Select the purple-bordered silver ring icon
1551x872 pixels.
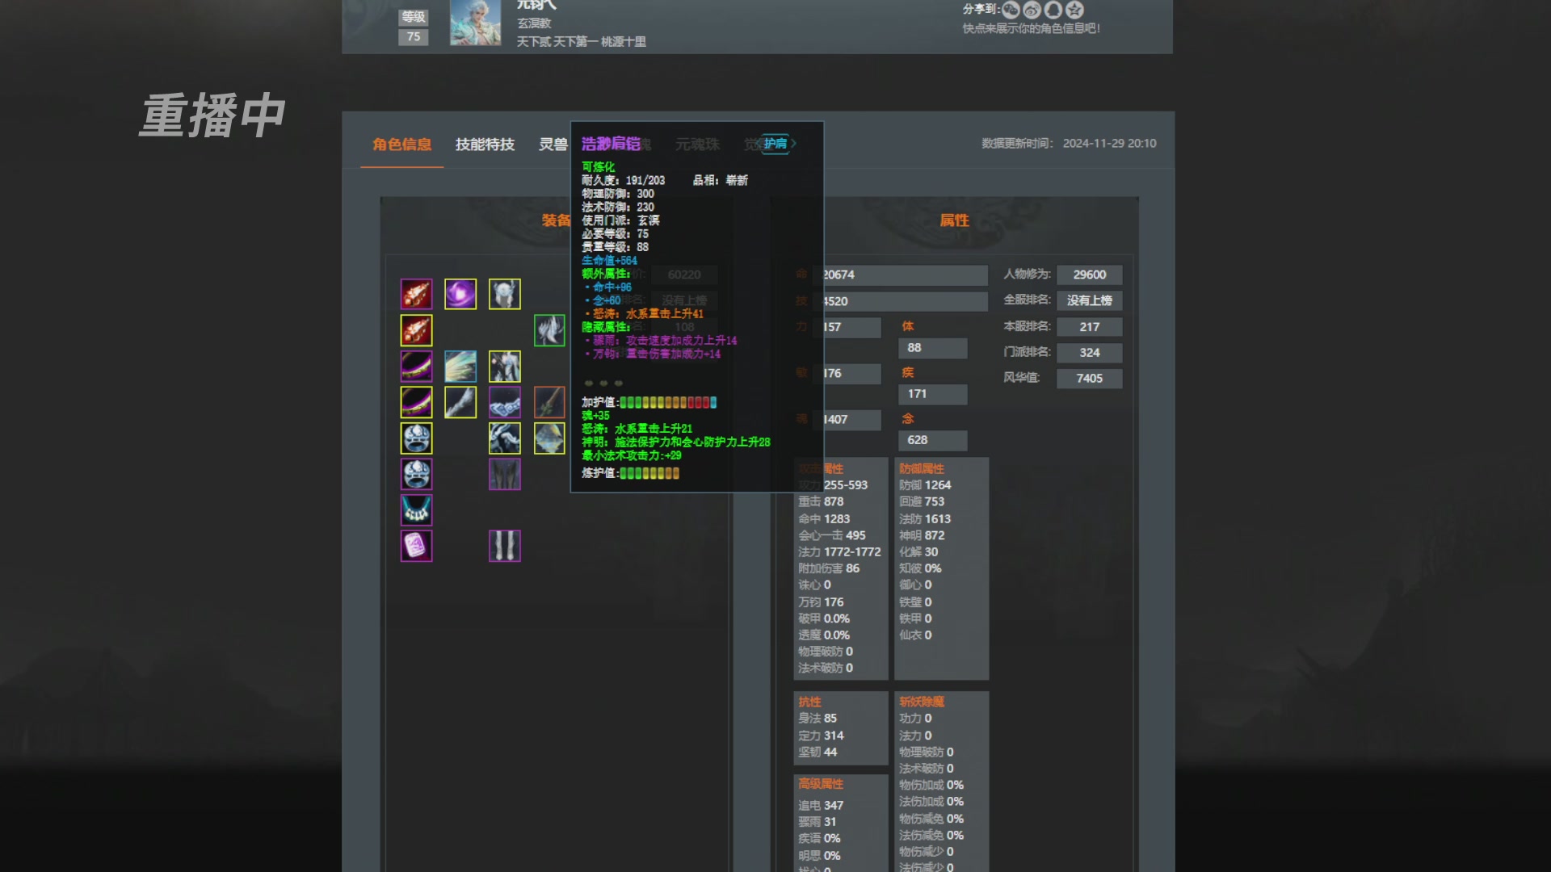click(x=416, y=474)
